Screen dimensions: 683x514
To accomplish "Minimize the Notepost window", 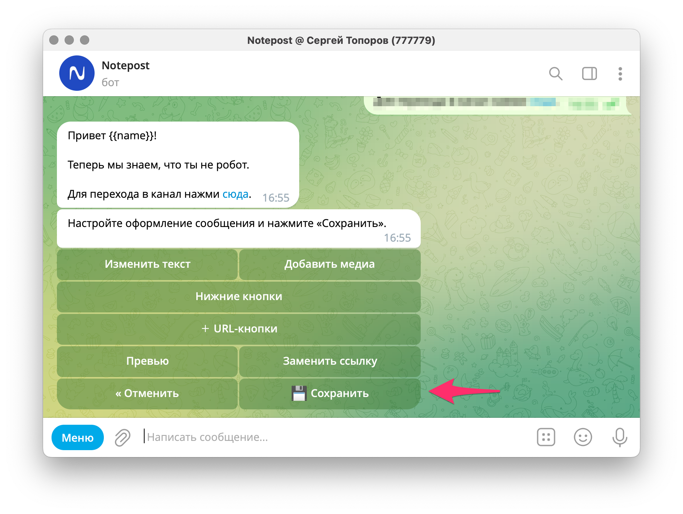I will click(69, 40).
